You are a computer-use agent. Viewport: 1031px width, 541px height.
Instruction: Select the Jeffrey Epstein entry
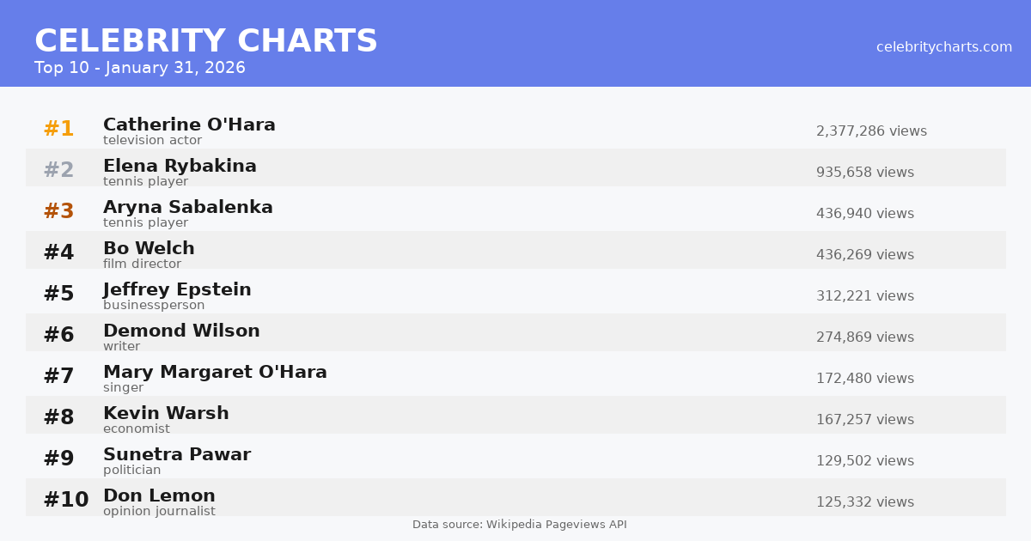(177, 290)
